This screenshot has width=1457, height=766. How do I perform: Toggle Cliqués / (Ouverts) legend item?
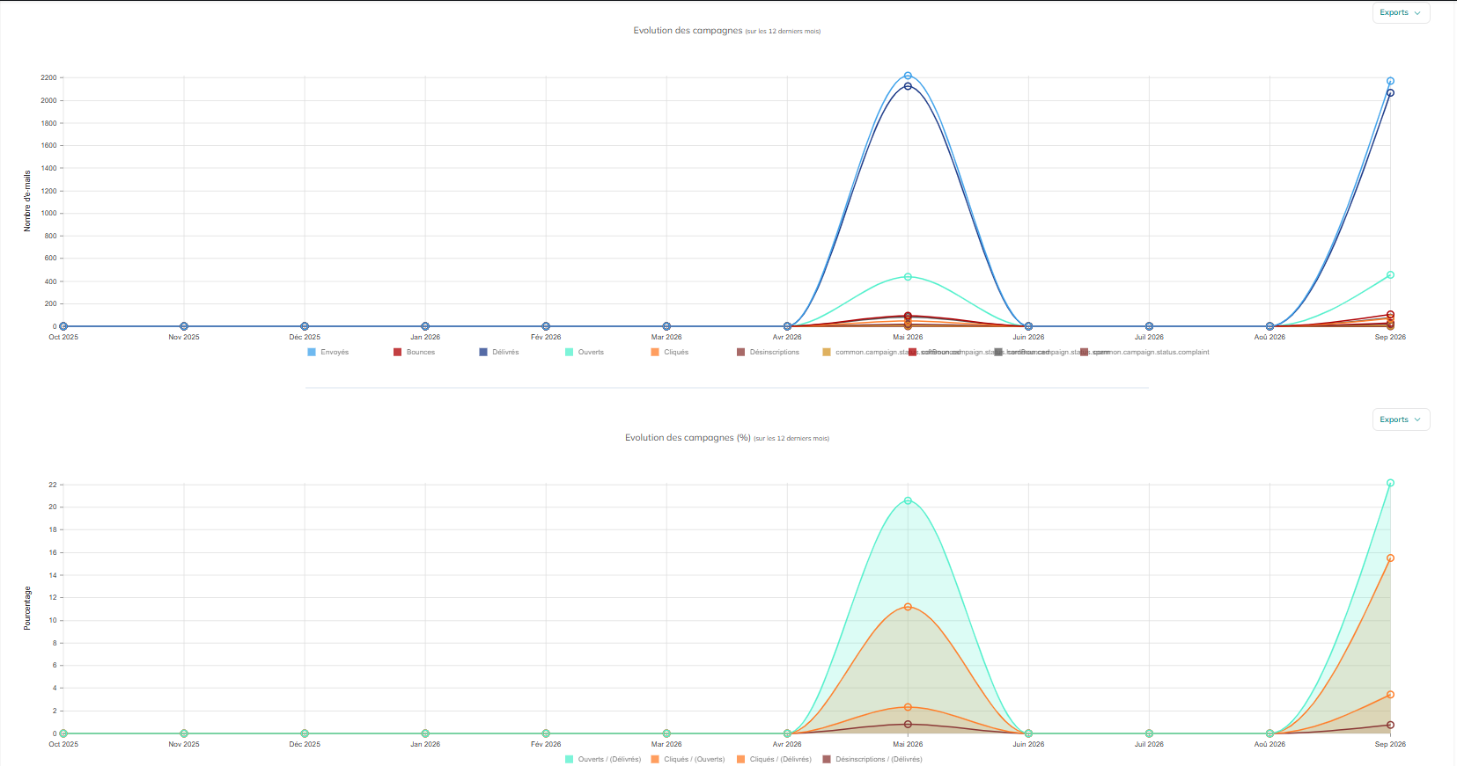coord(688,759)
